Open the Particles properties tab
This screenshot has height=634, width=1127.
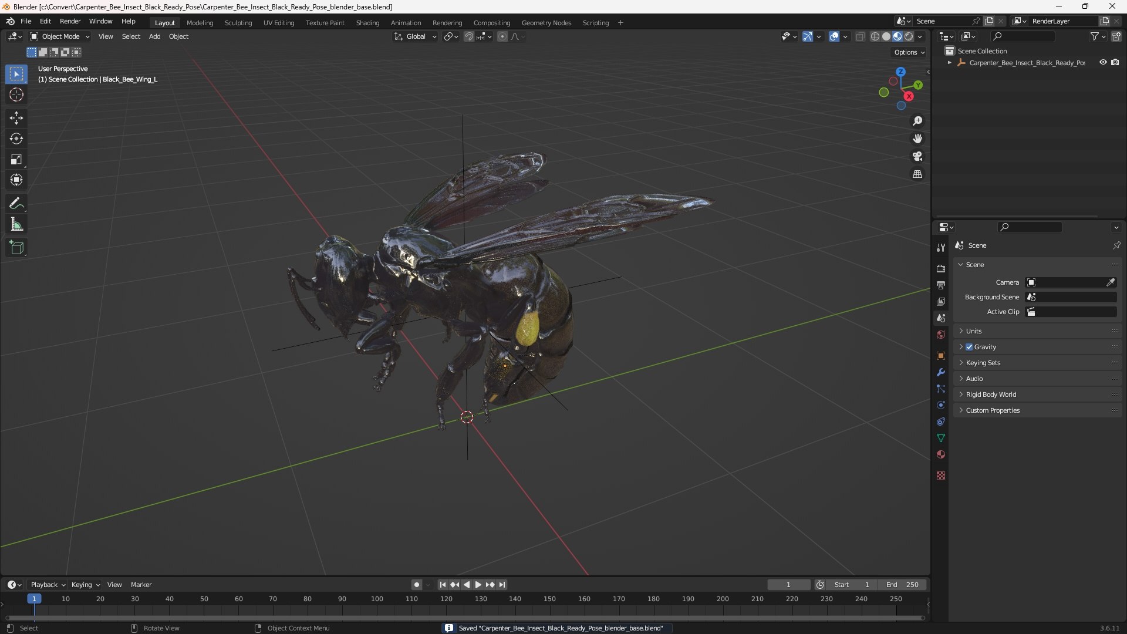pyautogui.click(x=941, y=389)
